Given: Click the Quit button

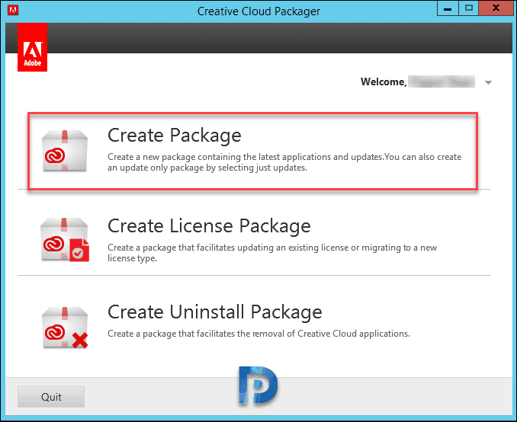Looking at the screenshot, I should pos(51,397).
